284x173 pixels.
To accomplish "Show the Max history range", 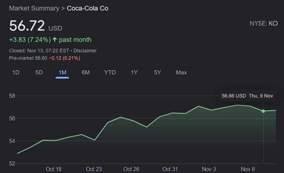I will point(181,72).
